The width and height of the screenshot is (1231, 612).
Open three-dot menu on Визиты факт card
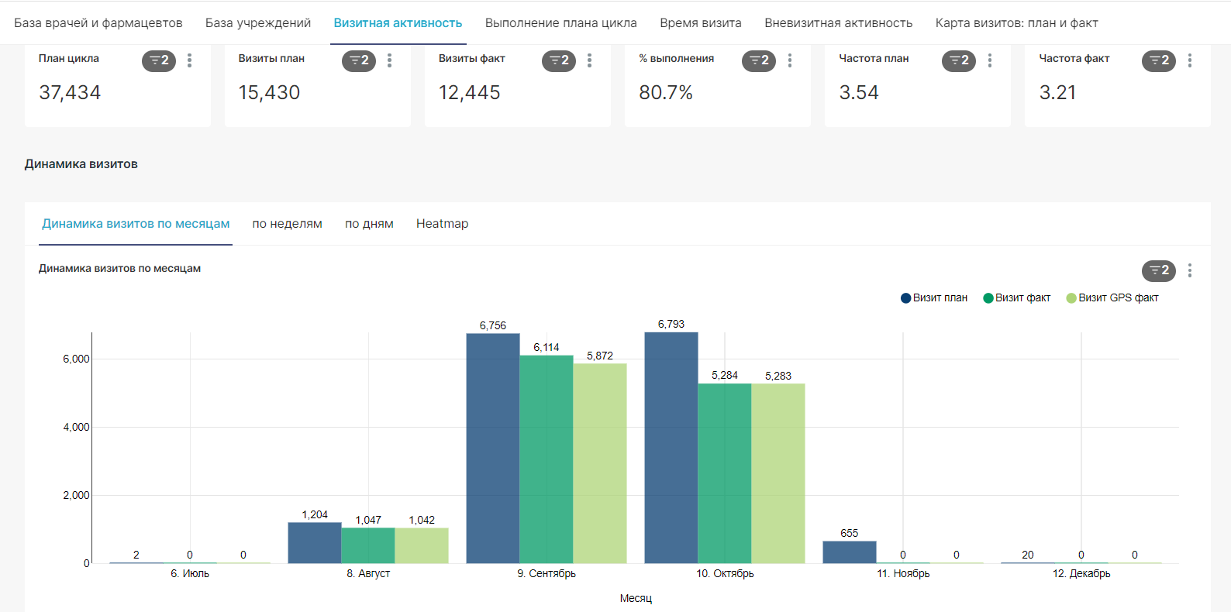click(x=589, y=60)
